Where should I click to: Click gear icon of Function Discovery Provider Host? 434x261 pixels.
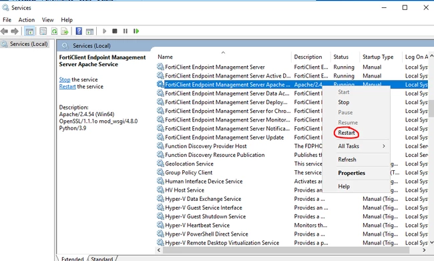pos(160,146)
